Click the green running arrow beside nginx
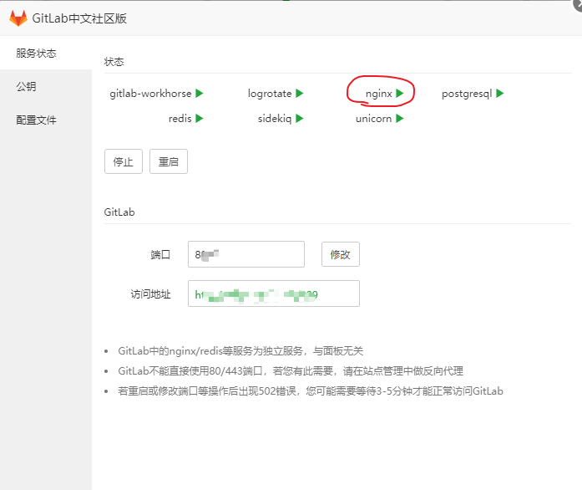 pos(400,93)
